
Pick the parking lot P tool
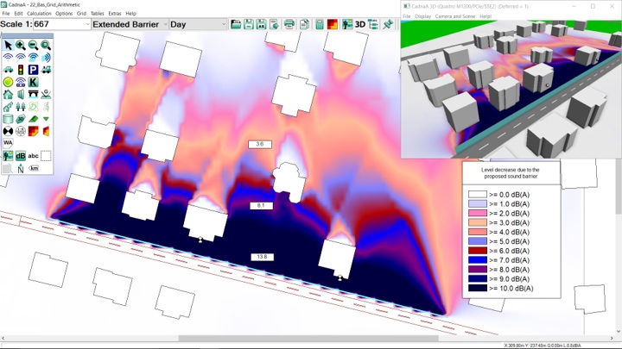(x=34, y=70)
